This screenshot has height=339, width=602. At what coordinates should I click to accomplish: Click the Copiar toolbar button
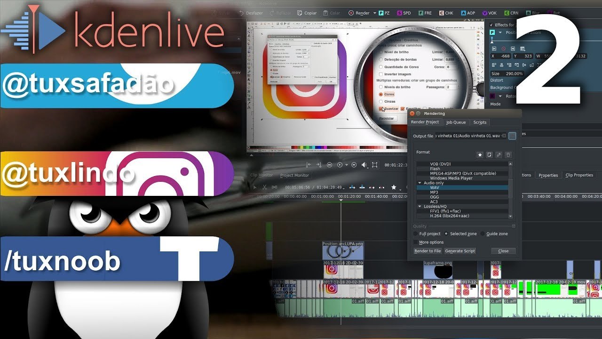[307, 13]
